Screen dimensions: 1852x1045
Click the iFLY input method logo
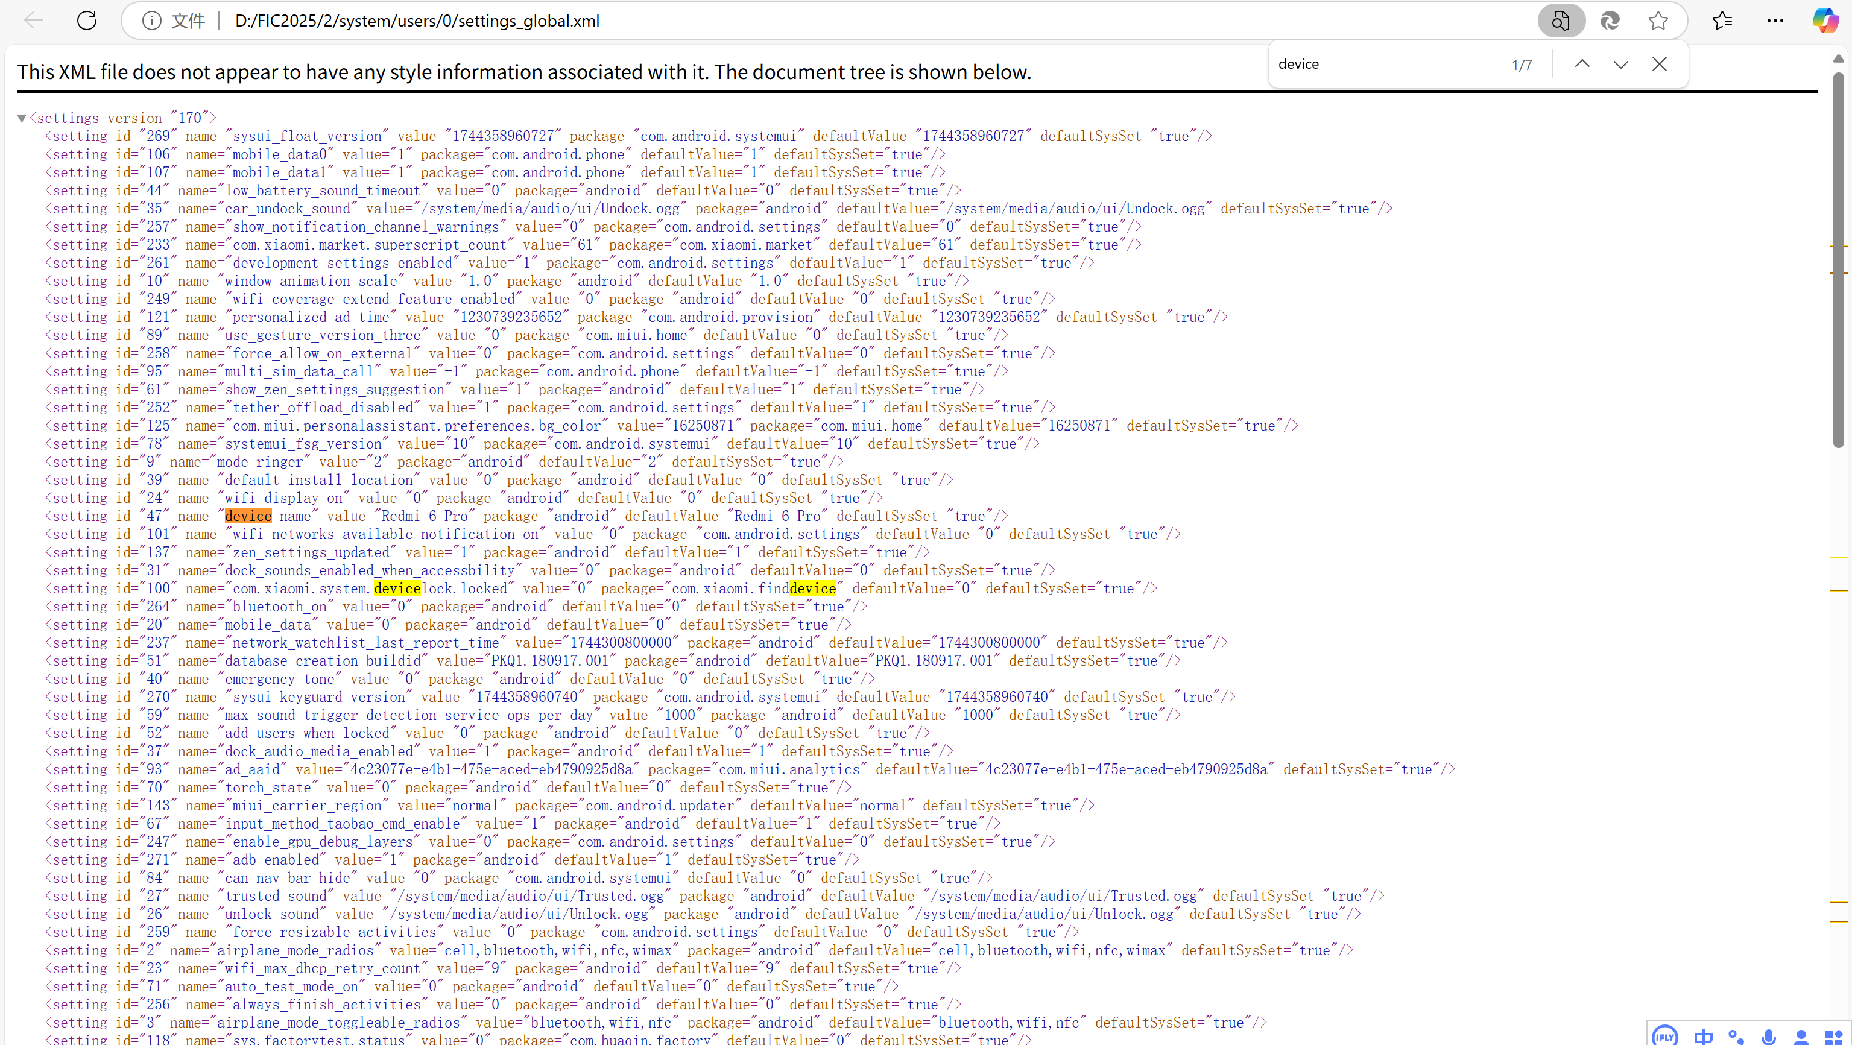point(1664,1037)
